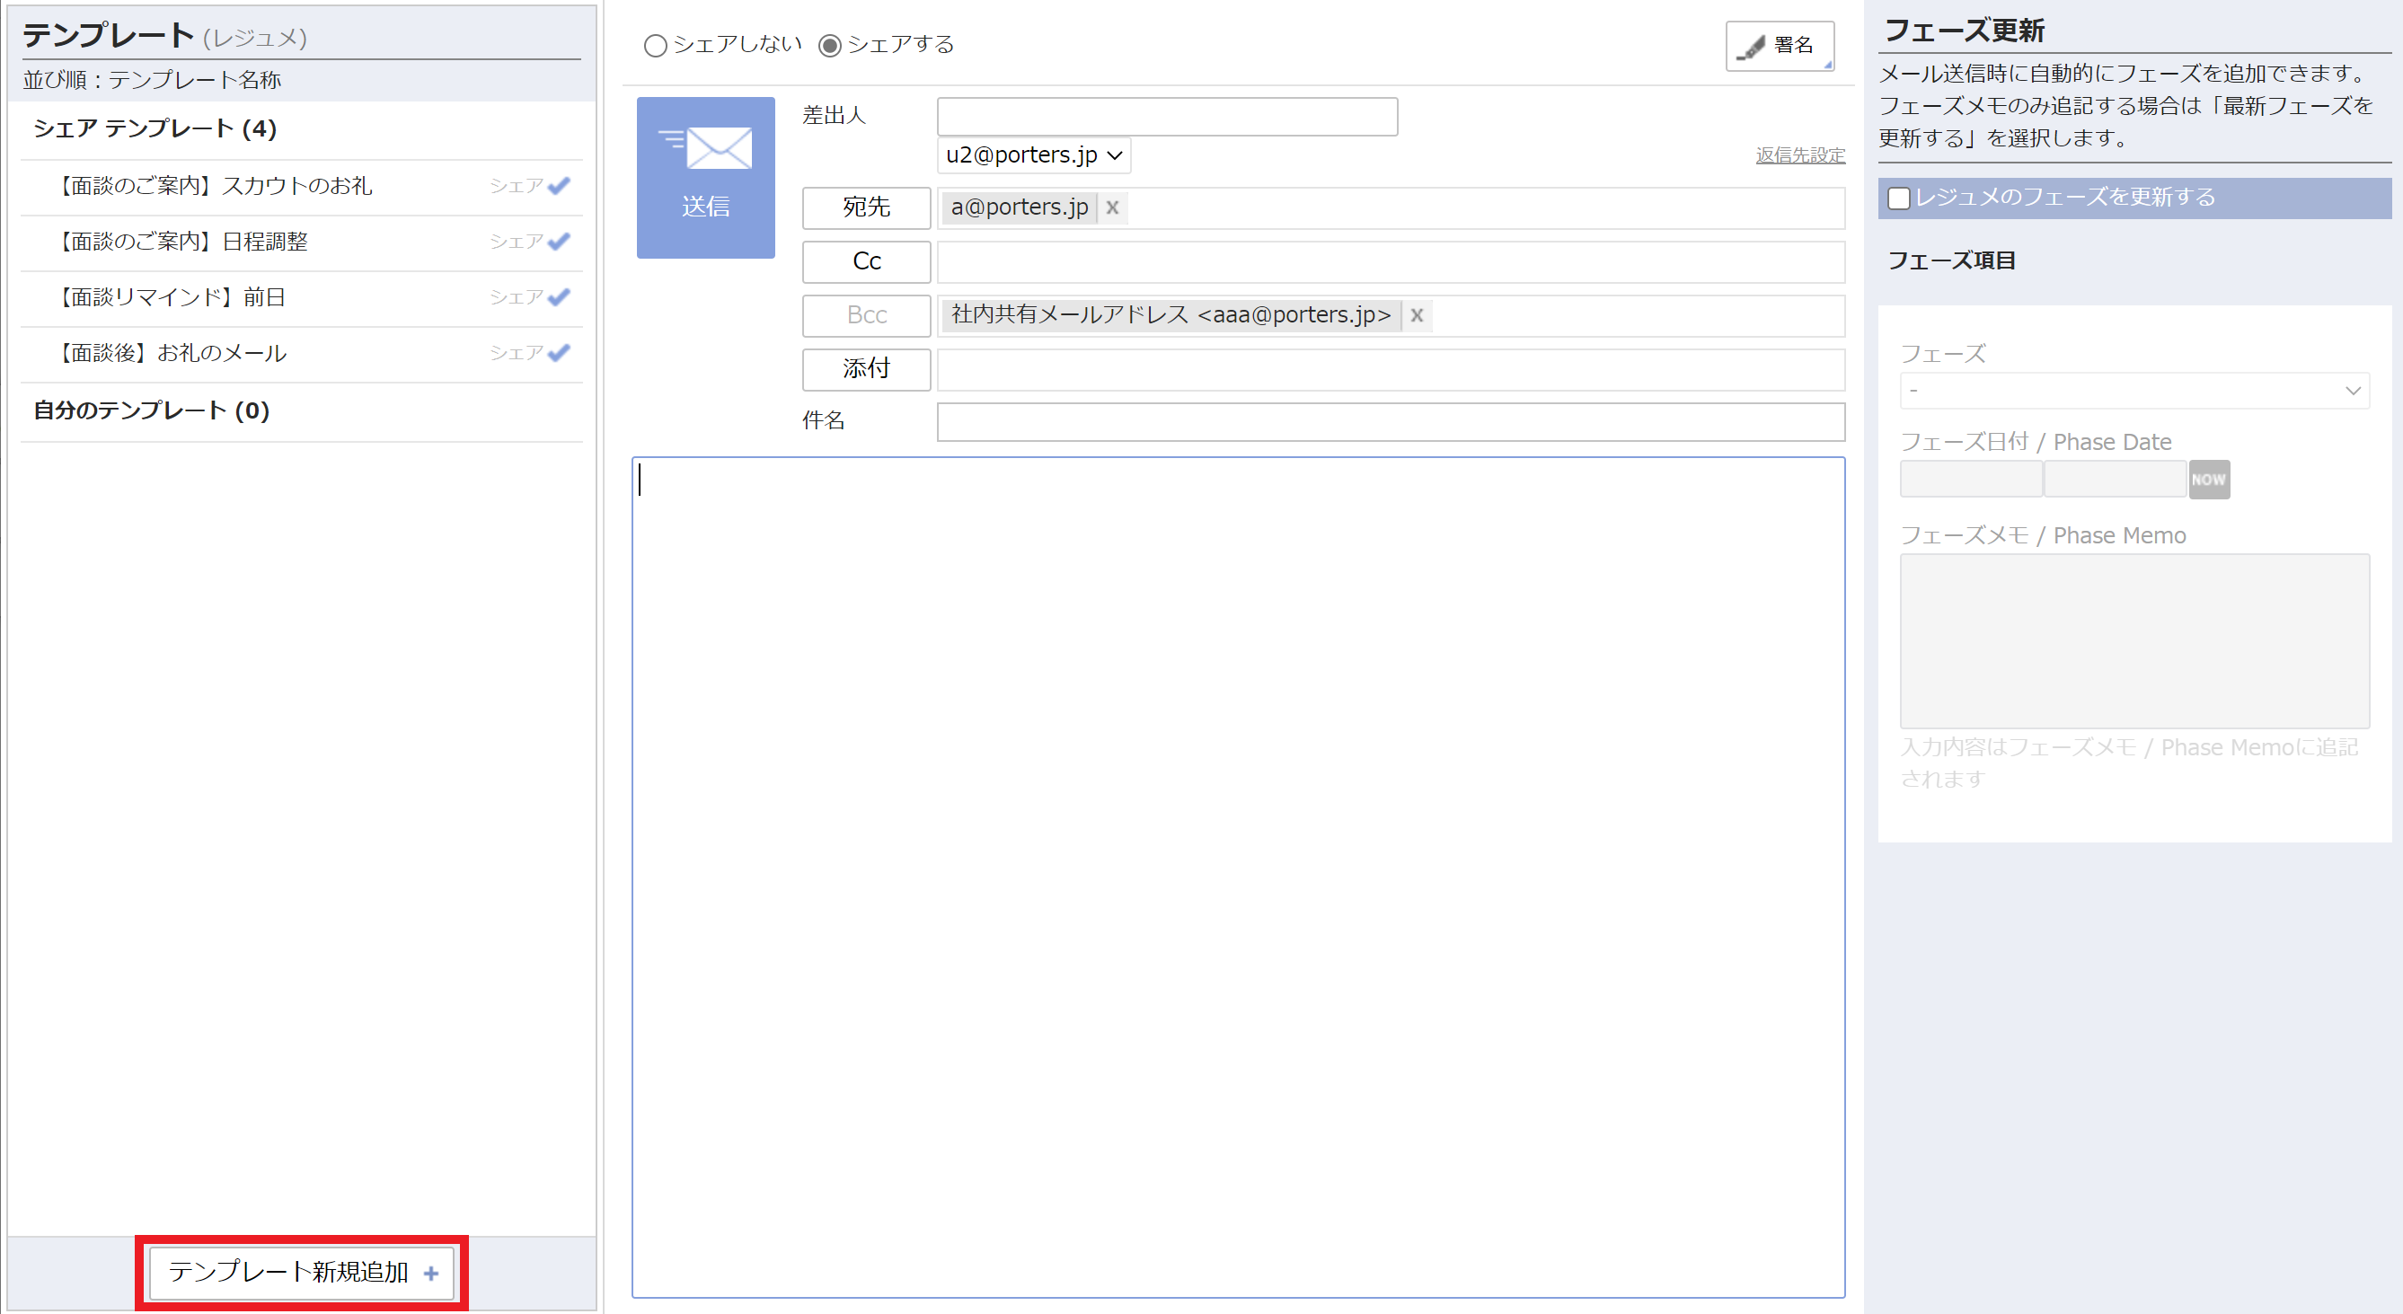Viewport: 2403px width, 1314px height.
Task: Remove a@porters.jp recipient with the x icon
Action: tap(1112, 208)
